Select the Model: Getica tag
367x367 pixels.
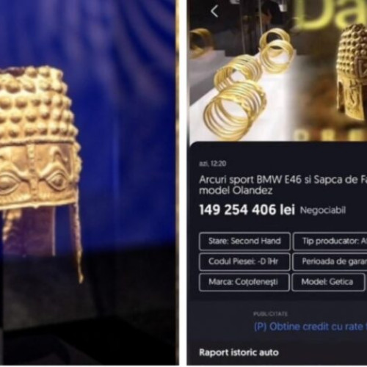(x=328, y=282)
